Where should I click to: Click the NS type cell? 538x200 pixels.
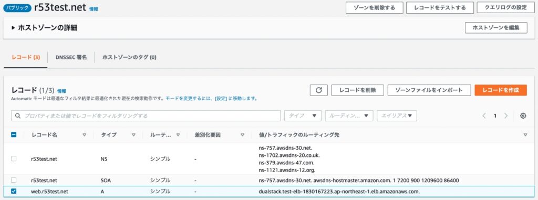point(105,159)
